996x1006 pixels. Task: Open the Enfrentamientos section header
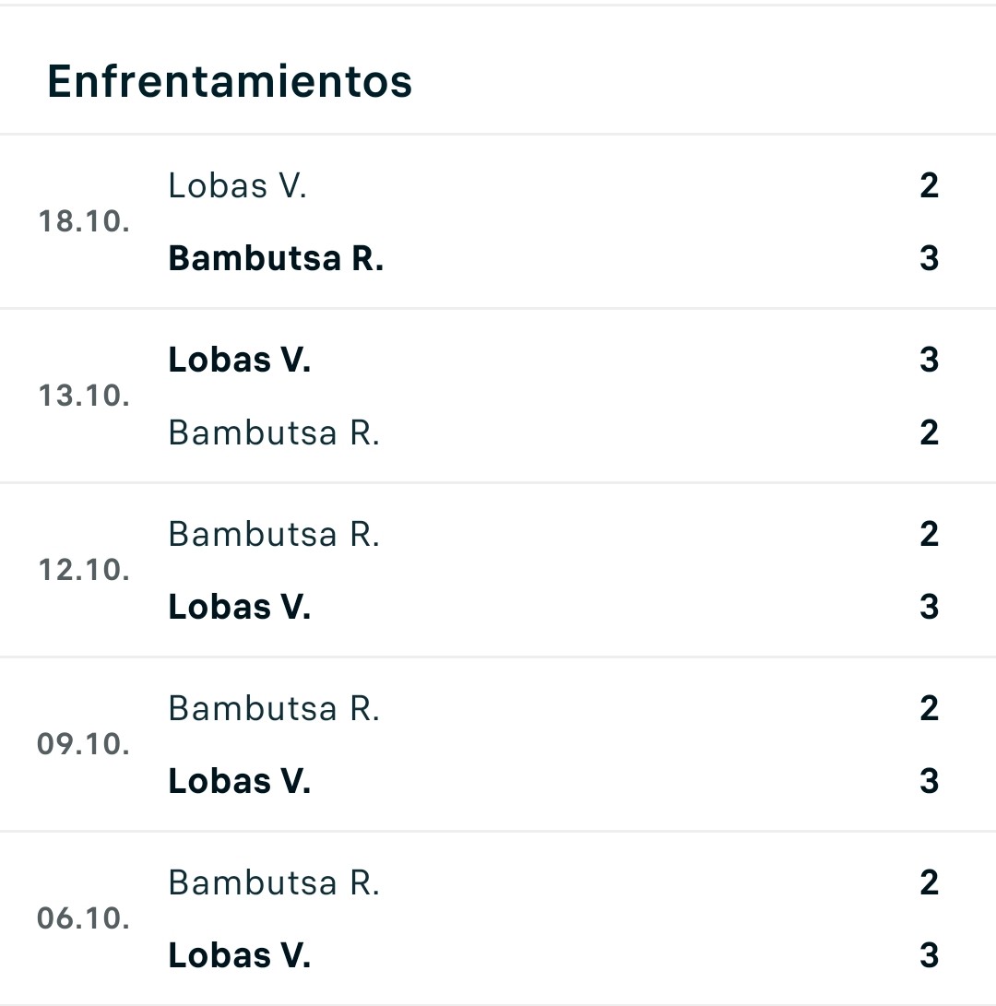click(230, 81)
